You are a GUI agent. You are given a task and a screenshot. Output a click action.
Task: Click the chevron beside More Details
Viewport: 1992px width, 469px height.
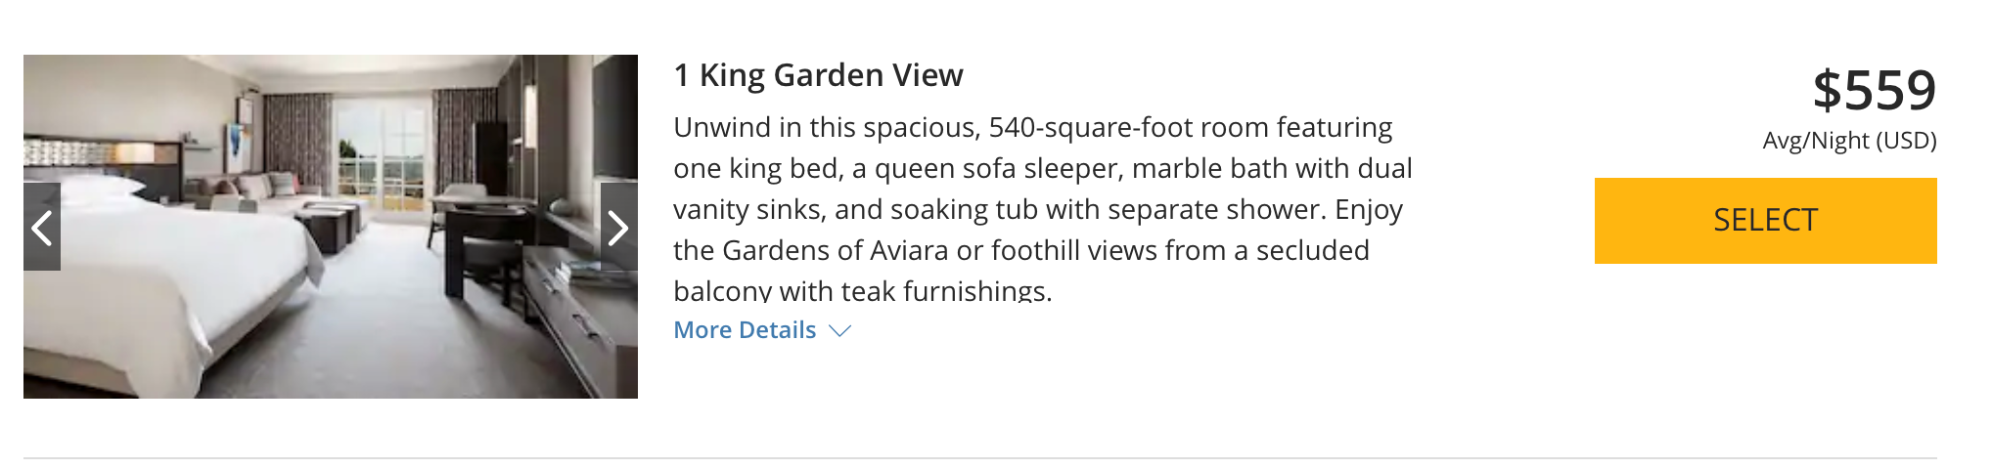tap(839, 331)
